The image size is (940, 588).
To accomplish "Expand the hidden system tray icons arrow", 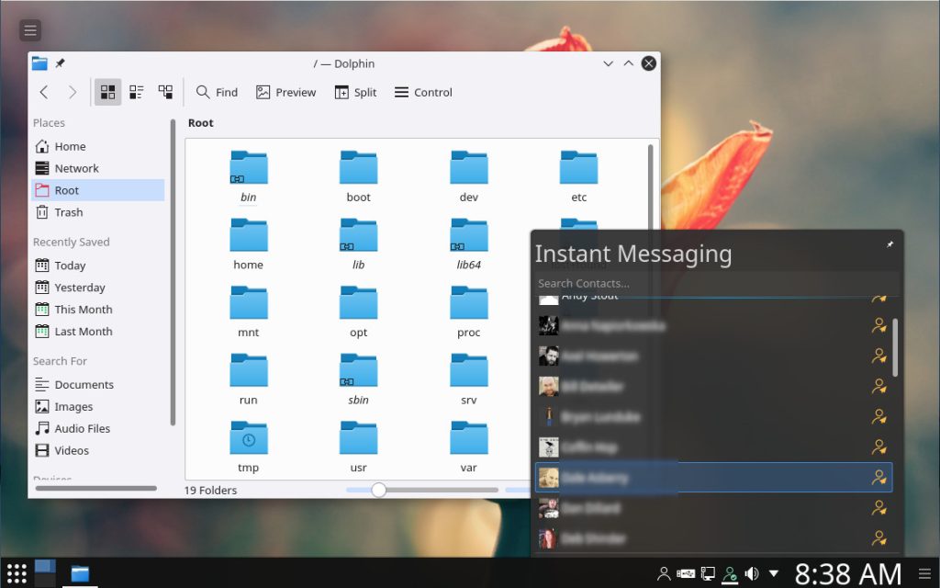I will coord(774,574).
